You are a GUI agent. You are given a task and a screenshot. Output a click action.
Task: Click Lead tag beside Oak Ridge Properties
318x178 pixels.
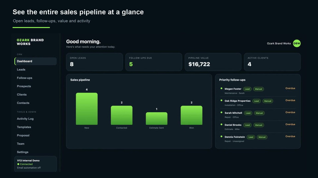(256, 101)
